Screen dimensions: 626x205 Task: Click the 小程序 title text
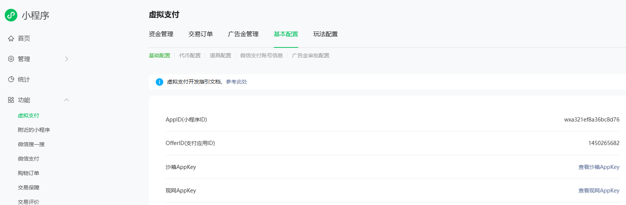pos(35,16)
